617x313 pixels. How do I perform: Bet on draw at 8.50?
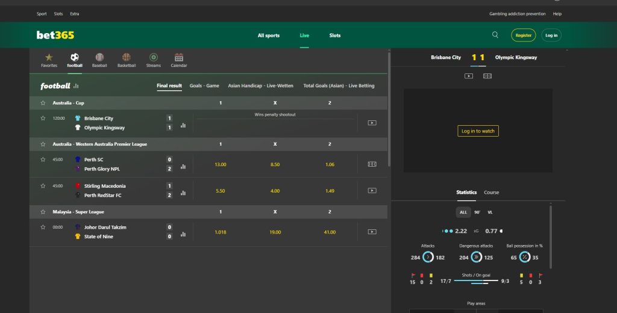275,164
